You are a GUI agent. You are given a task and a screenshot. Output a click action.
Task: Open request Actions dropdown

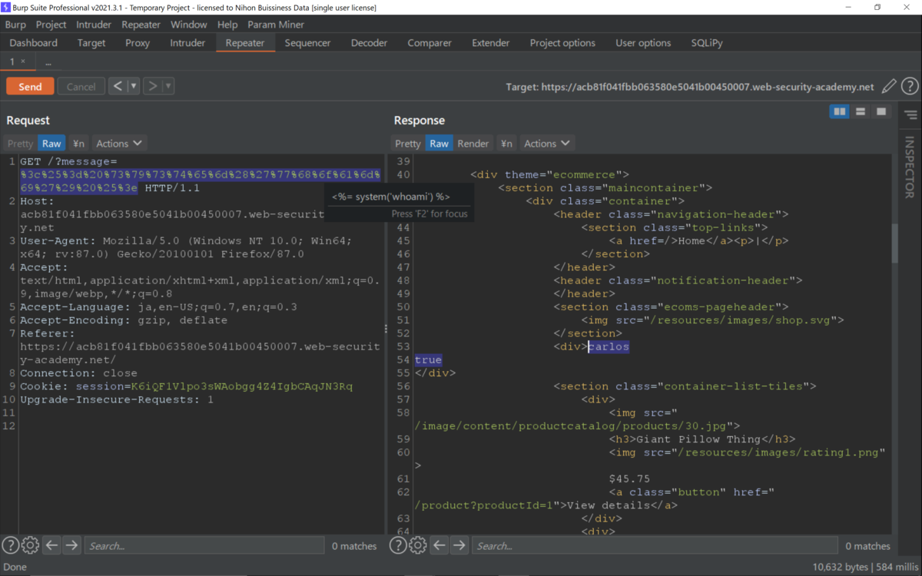[119, 144]
